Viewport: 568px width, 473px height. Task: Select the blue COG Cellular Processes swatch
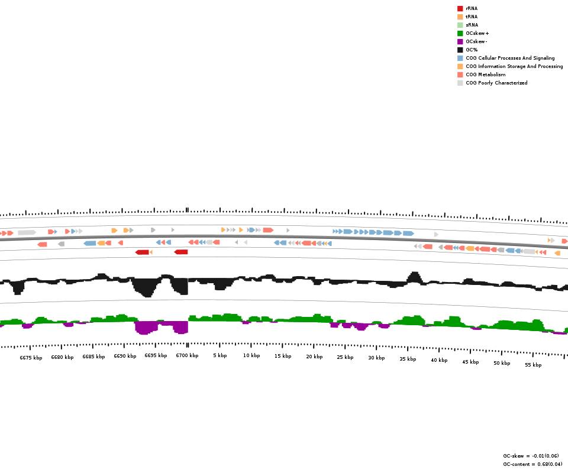(x=460, y=58)
